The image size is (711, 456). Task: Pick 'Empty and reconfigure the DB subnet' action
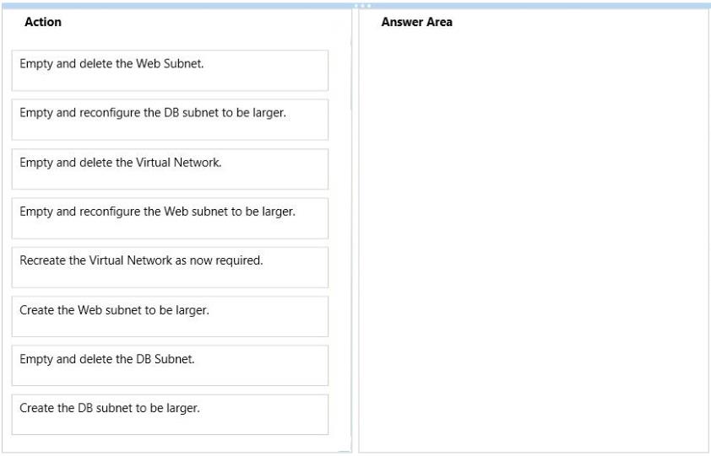tap(170, 119)
